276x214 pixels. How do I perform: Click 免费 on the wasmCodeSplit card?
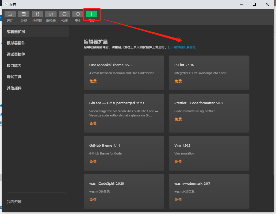coord(93,200)
